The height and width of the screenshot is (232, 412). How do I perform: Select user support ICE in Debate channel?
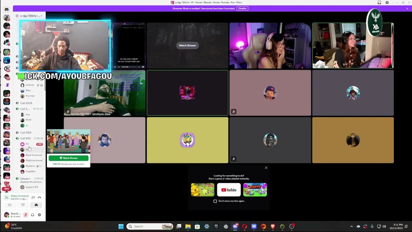pyautogui.click(x=32, y=187)
